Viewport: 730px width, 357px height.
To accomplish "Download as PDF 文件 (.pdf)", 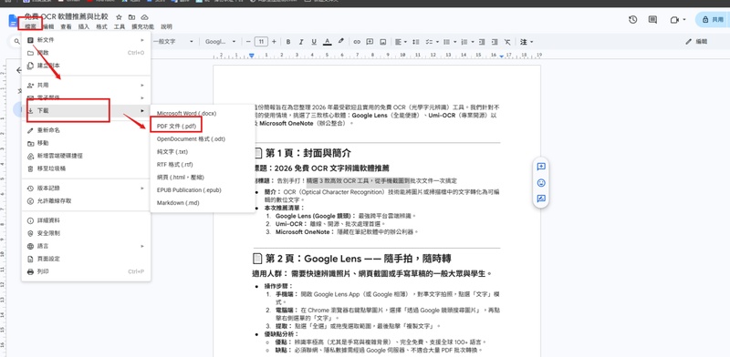I will tap(203, 126).
